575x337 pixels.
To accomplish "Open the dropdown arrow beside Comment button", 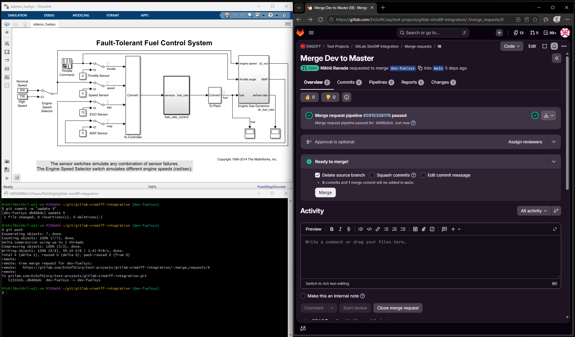I will pos(332,308).
